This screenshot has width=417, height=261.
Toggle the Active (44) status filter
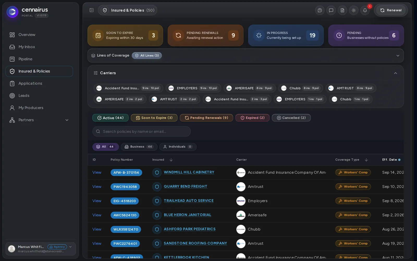[x=111, y=118]
